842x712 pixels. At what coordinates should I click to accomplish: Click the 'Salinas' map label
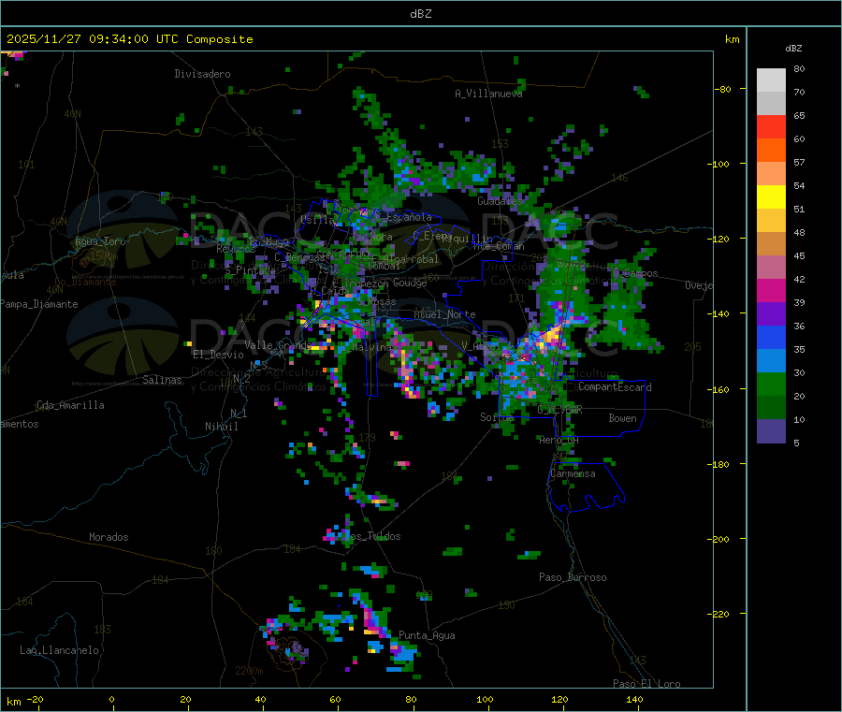pyautogui.click(x=162, y=380)
